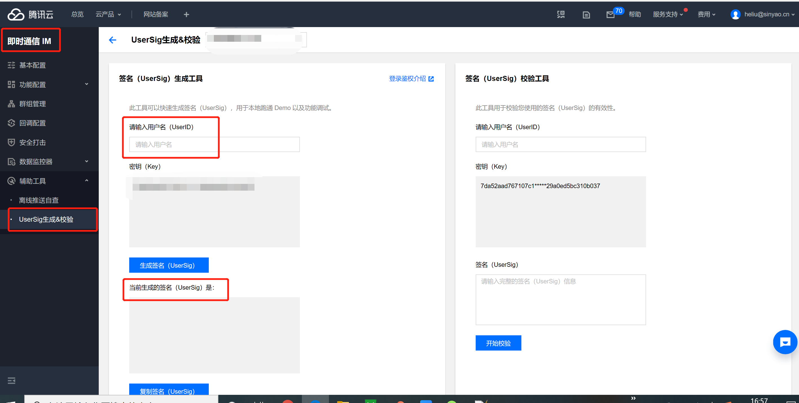
Task: Click the 辅助工具 wrench icon
Action: click(12, 181)
